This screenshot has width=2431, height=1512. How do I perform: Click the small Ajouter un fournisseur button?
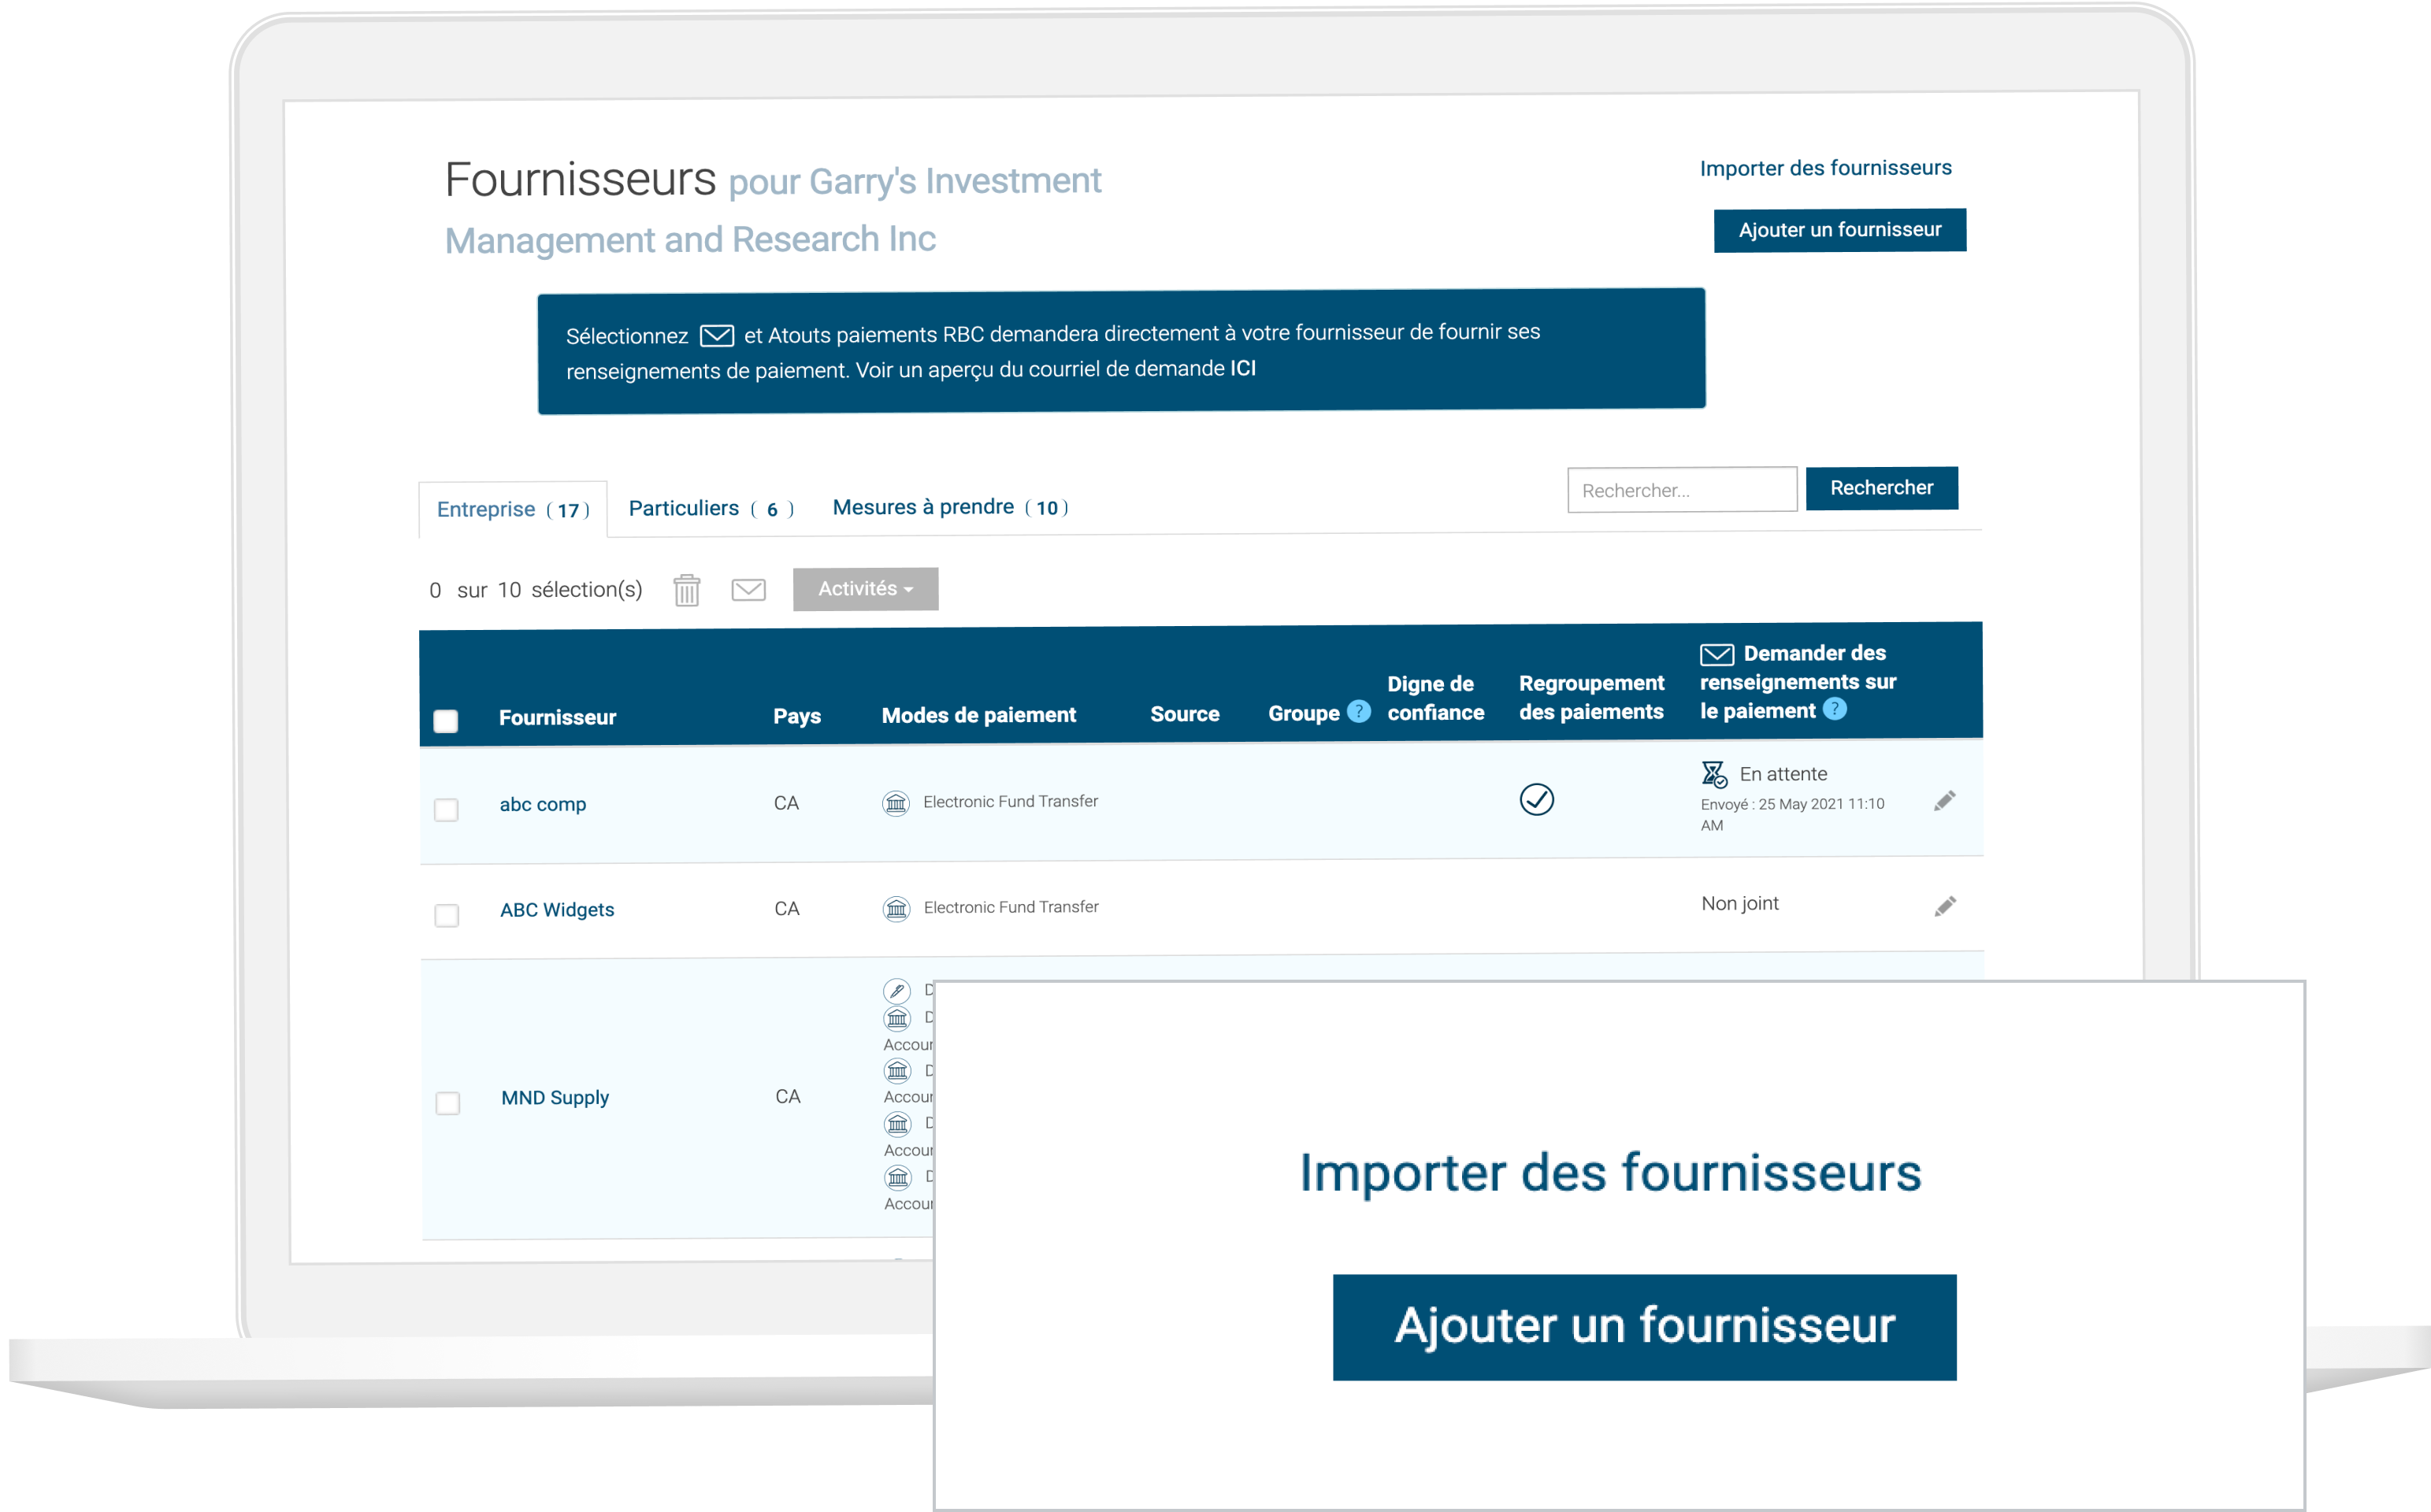(x=1840, y=230)
